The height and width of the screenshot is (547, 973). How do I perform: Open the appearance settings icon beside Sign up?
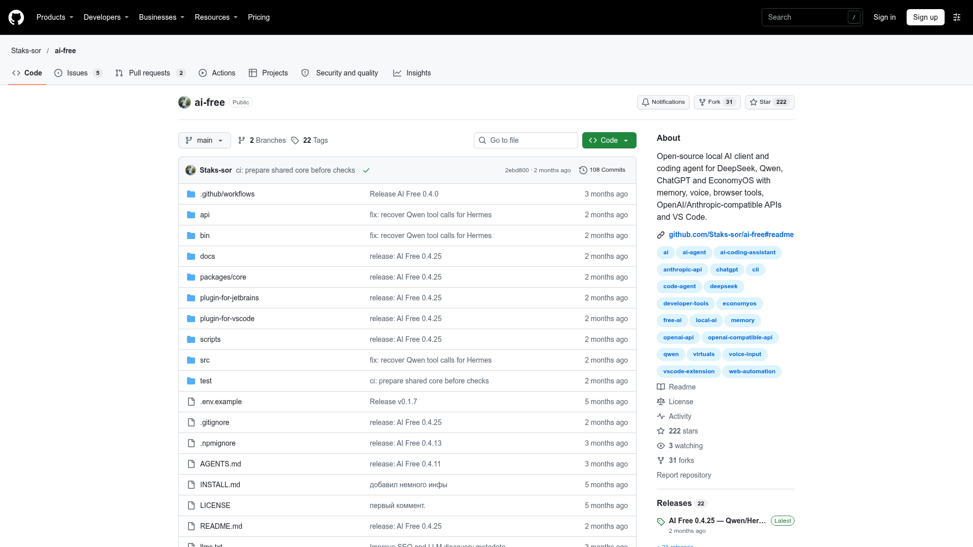pos(957,17)
